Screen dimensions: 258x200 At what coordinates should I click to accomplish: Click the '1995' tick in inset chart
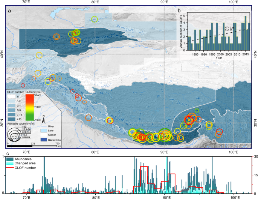click(212, 54)
